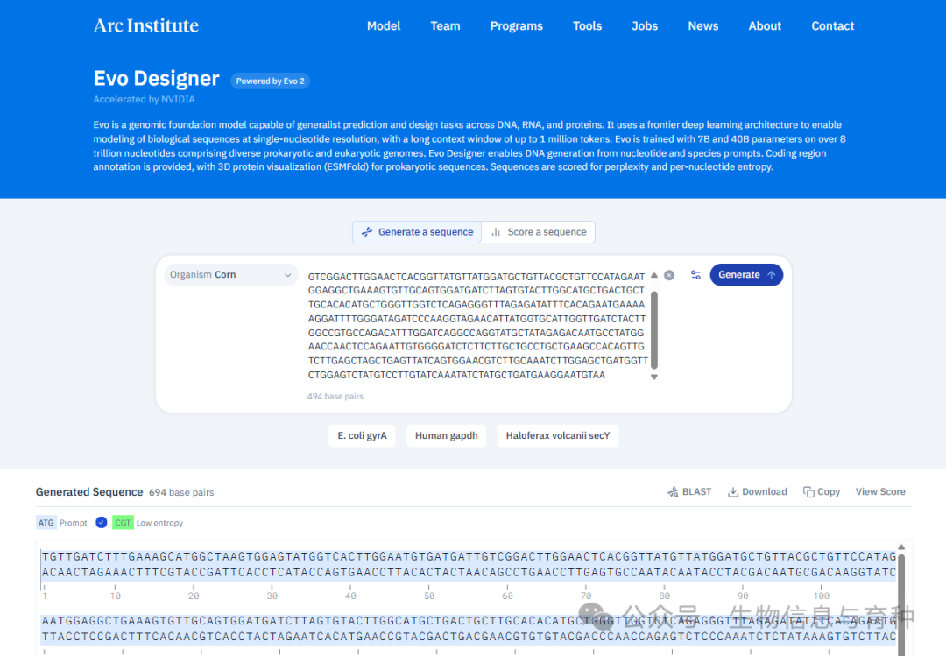This screenshot has width=946, height=656.
Task: Switch to Score a sequence tab
Action: coord(538,232)
